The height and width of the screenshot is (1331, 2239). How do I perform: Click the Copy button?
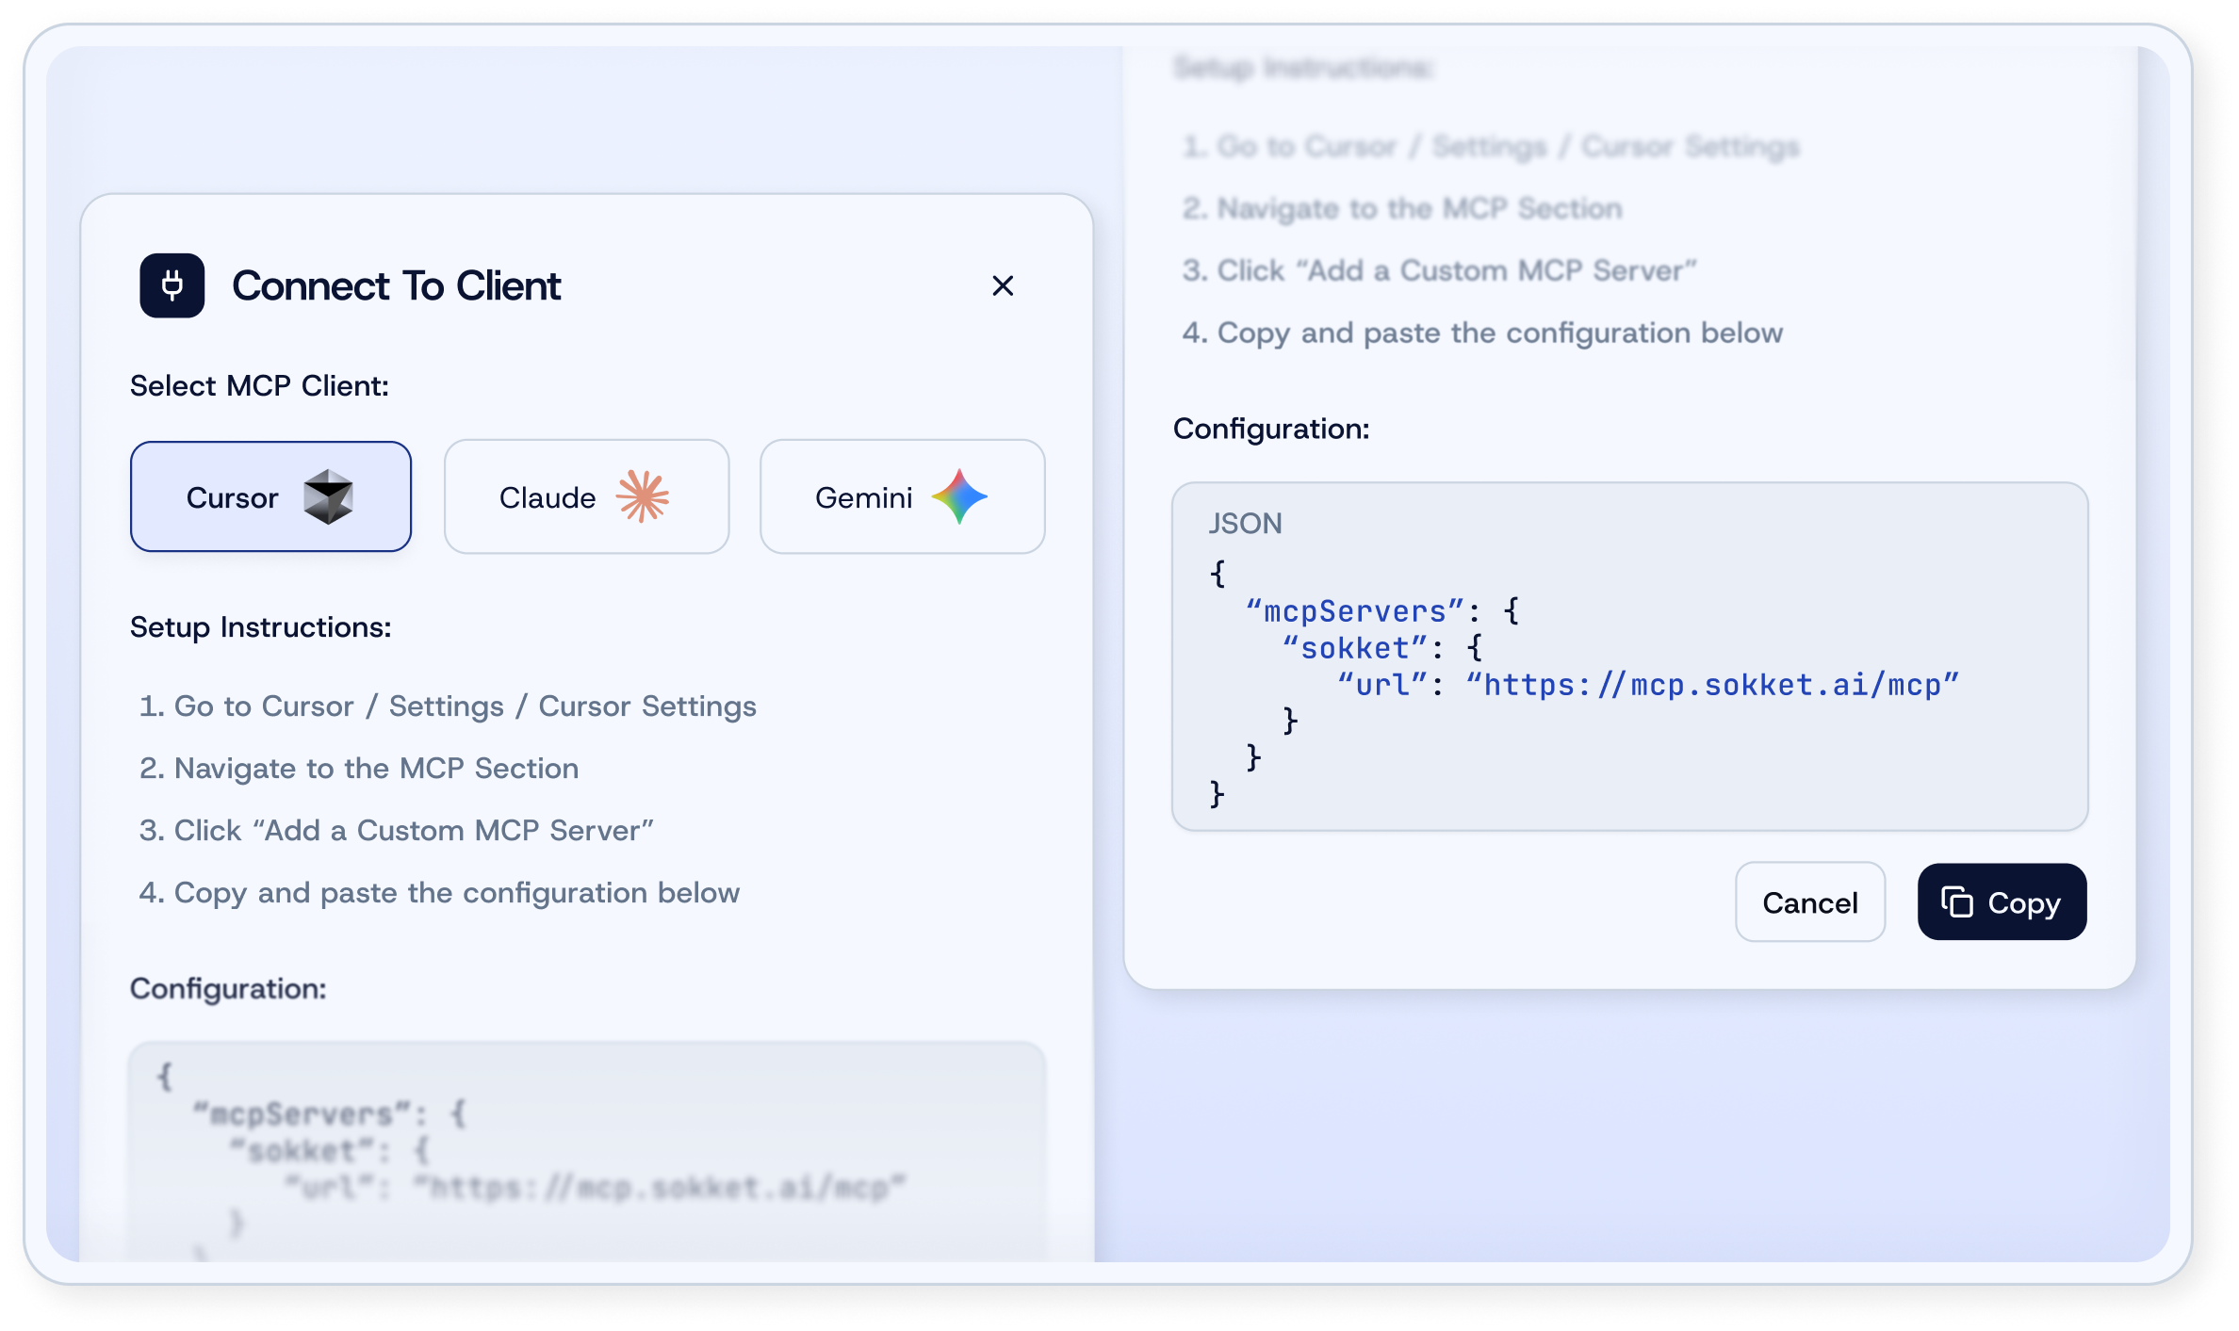2001,901
